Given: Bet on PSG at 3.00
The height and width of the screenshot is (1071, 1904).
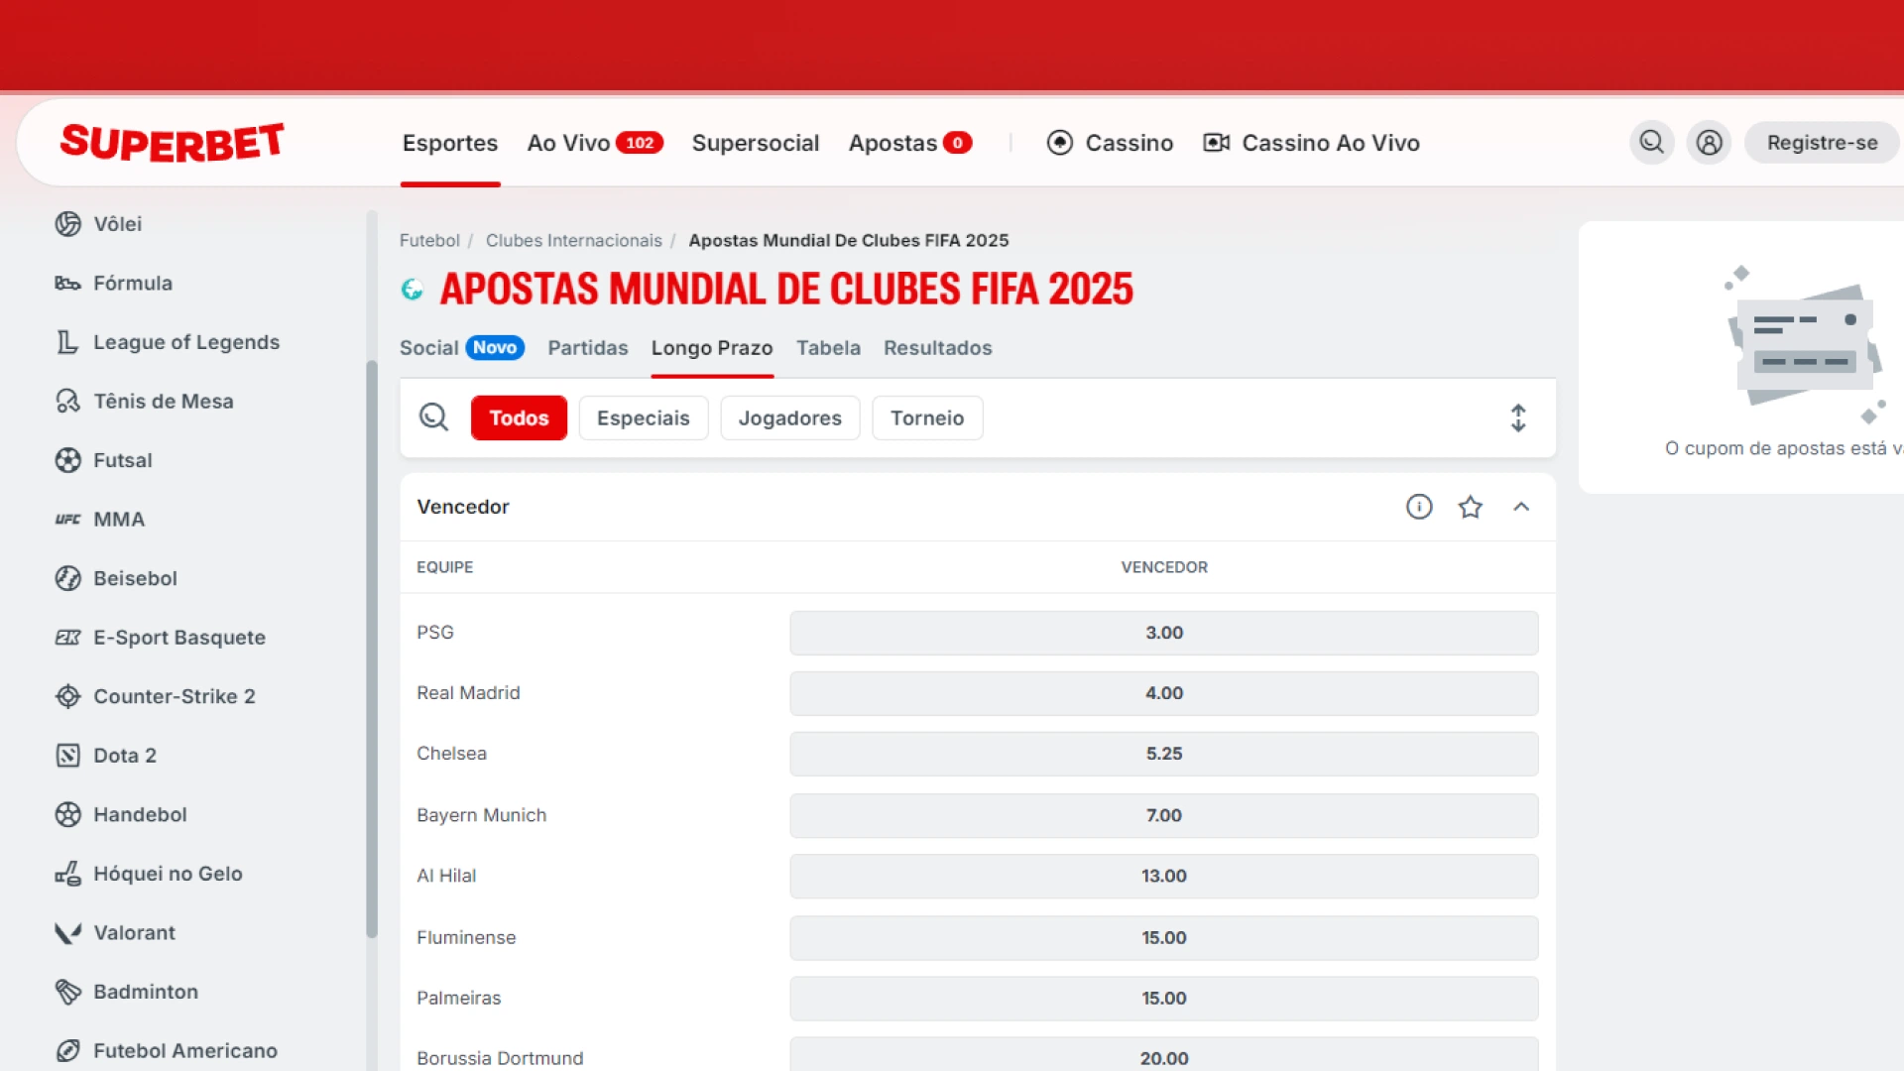Looking at the screenshot, I should 1164,633.
